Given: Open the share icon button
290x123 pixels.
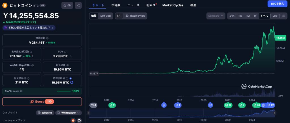Looking at the screenshot, I should tap(78, 5).
